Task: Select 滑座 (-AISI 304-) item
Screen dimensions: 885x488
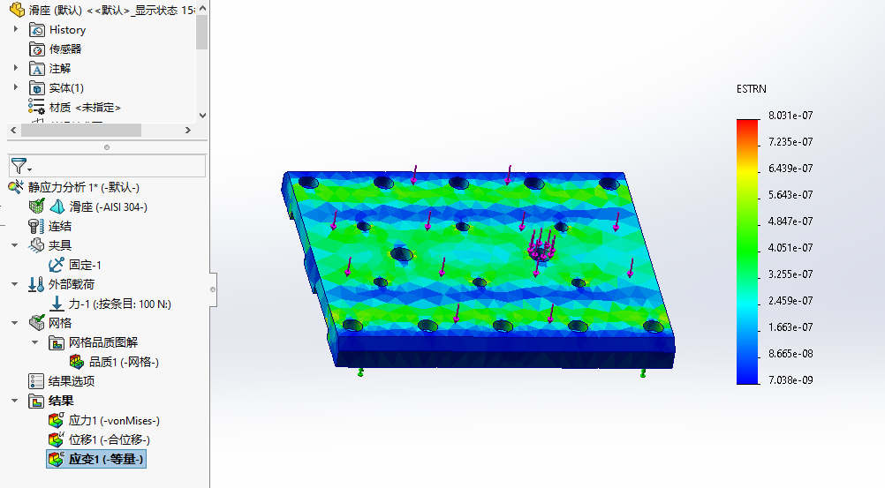Action: (x=109, y=207)
